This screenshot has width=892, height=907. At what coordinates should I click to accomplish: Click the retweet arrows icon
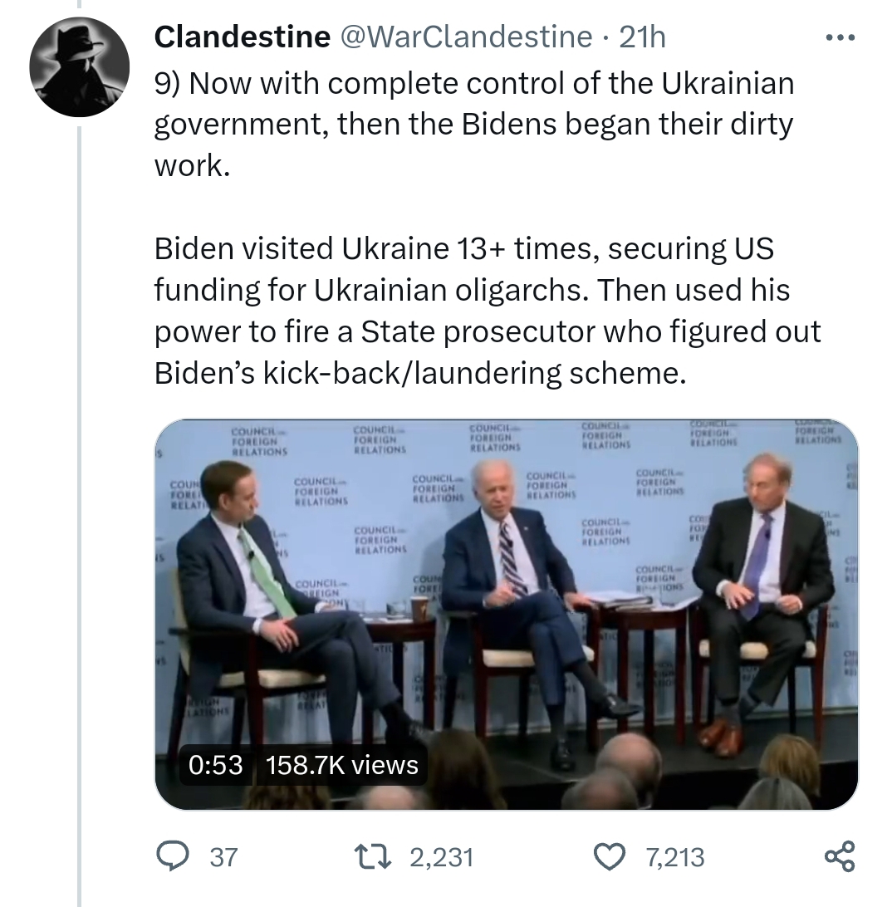373,856
